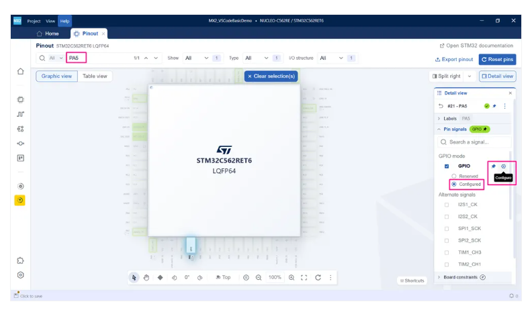This screenshot has width=530, height=310.
Task: Click the diamond shape tool icon
Action: pos(161,277)
